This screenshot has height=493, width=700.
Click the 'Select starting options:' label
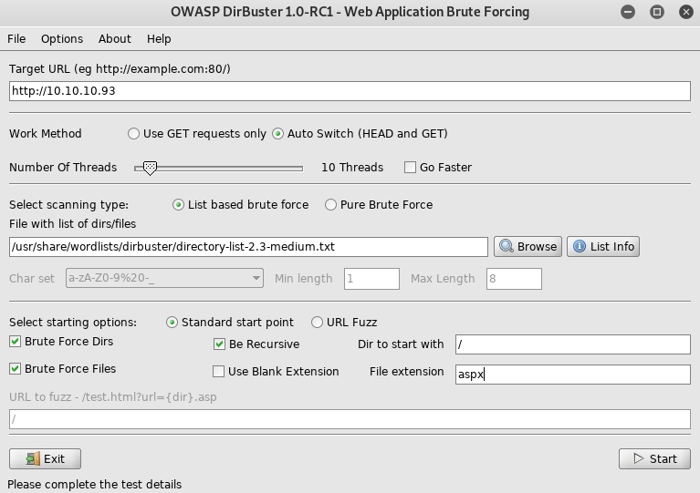tap(73, 323)
